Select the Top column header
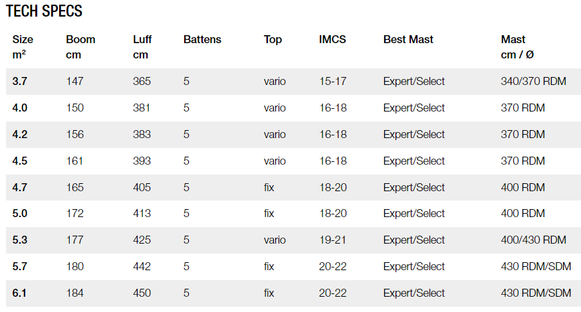 273,40
